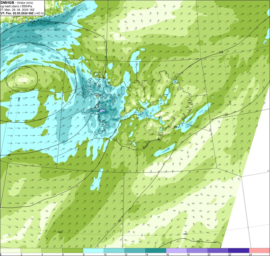Click the '30W' longitude label

point(19,99)
